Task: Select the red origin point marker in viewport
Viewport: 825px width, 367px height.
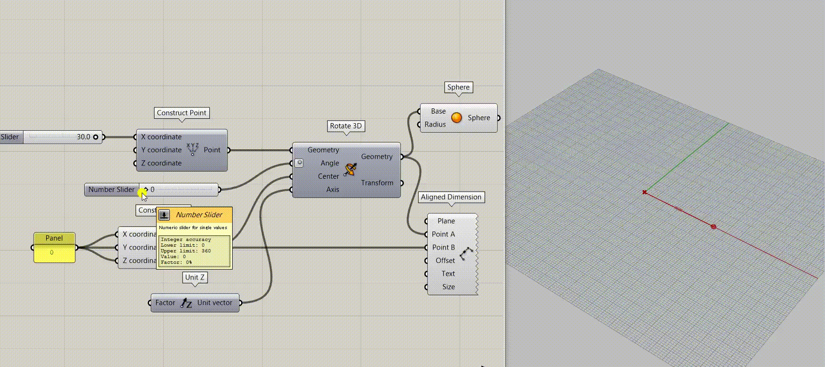Action: click(x=644, y=192)
